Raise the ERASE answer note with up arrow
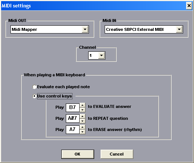This screenshot has width=194, height=163. pos(82,128)
